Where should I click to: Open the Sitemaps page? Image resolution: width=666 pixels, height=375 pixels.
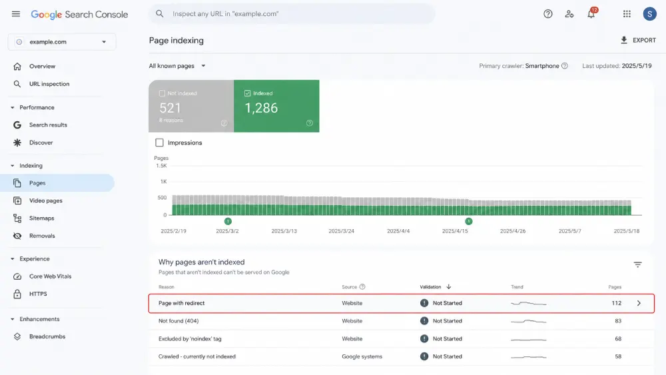[41, 218]
